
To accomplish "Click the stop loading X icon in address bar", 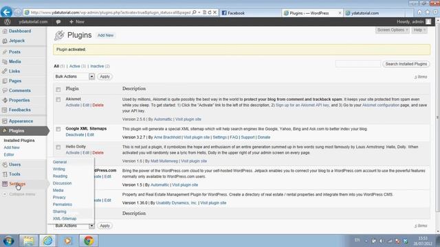I will (x=214, y=12).
